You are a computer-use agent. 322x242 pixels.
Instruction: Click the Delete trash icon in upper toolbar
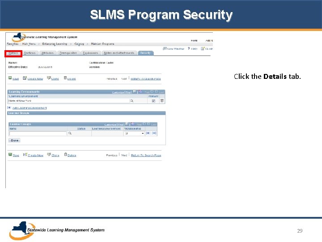[65, 78]
